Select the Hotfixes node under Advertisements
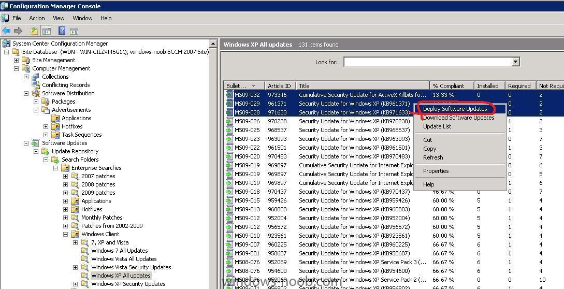 (72, 126)
